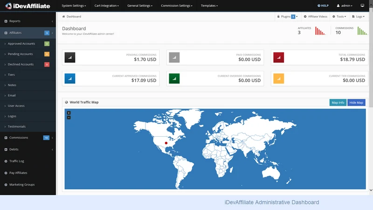373x210 pixels.
Task: Click the World Traffic Map globe icon
Action: (x=66, y=102)
